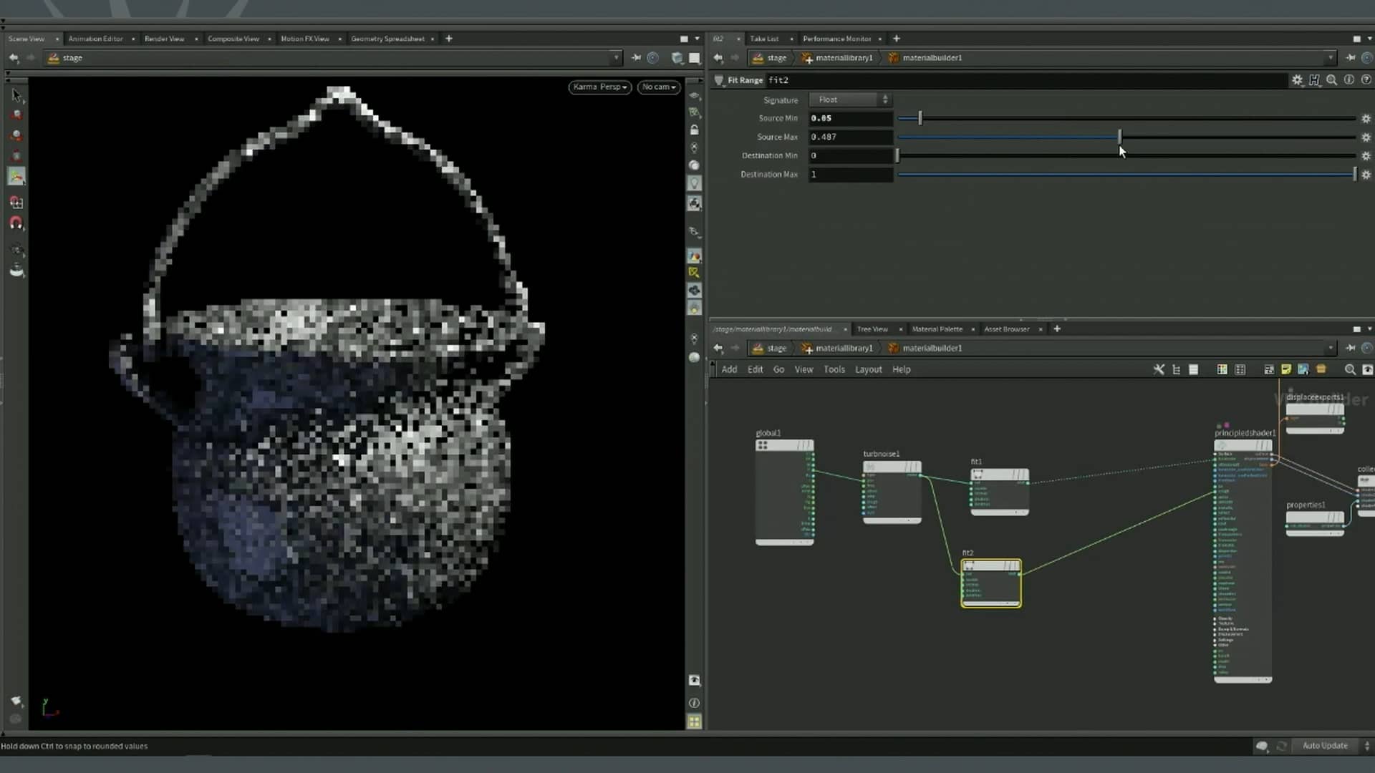Click the materialbuilder1 breadcrumb in the path bar
This screenshot has width=1375, height=773.
coord(931,348)
